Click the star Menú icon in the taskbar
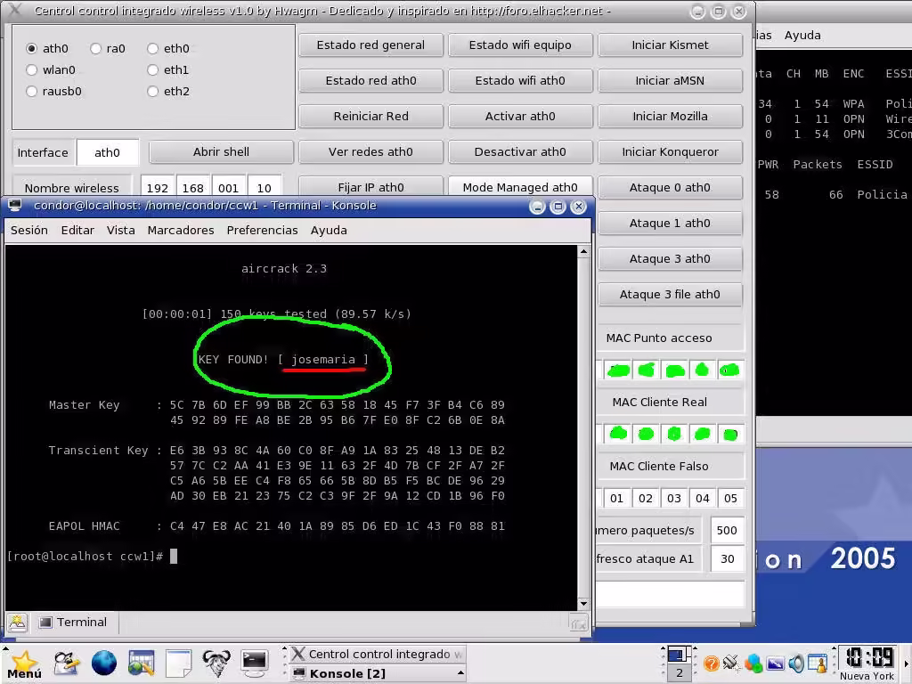 click(23, 664)
